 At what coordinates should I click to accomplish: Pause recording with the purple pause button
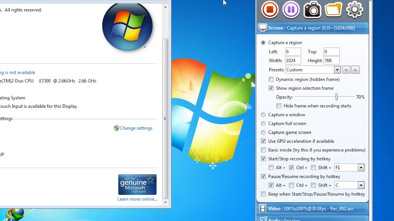291,9
